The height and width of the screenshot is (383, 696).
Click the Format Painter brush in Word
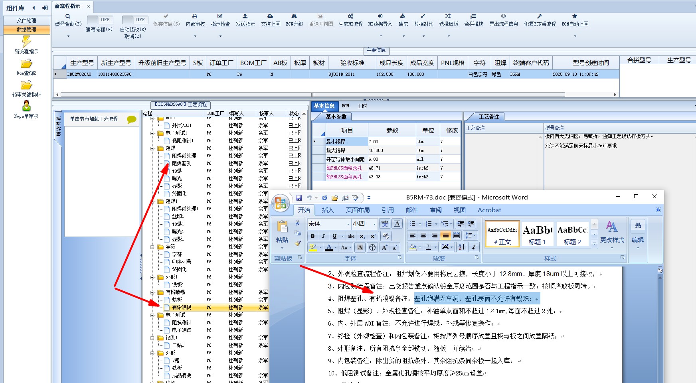coord(298,243)
